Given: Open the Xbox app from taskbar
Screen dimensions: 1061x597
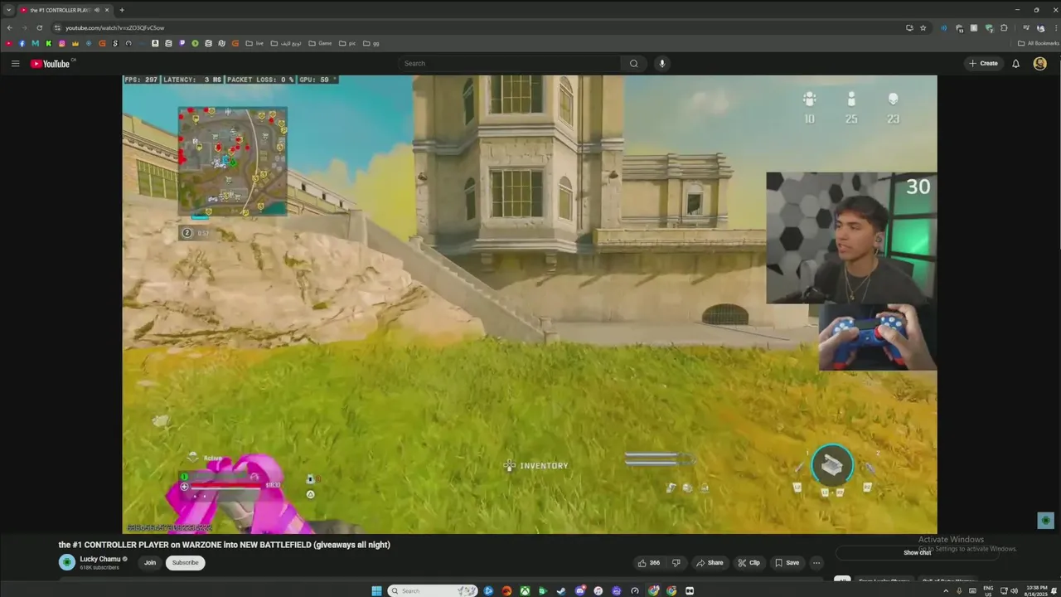Looking at the screenshot, I should coord(525,591).
